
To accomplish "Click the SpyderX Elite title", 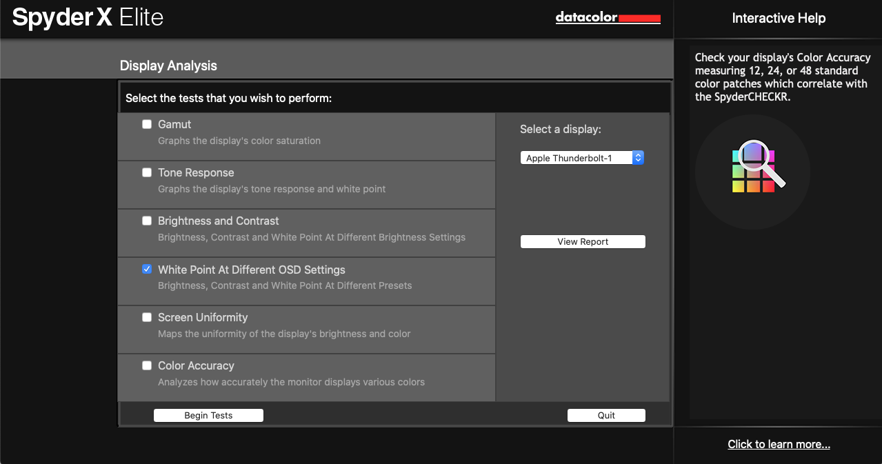I will pyautogui.click(x=88, y=17).
